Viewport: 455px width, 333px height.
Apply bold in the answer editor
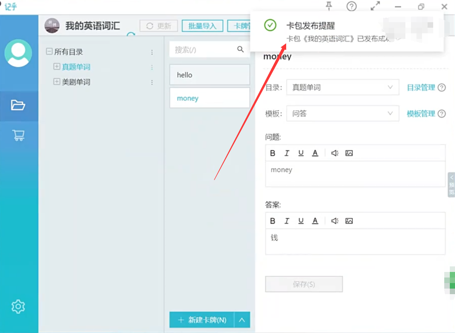pyautogui.click(x=273, y=221)
